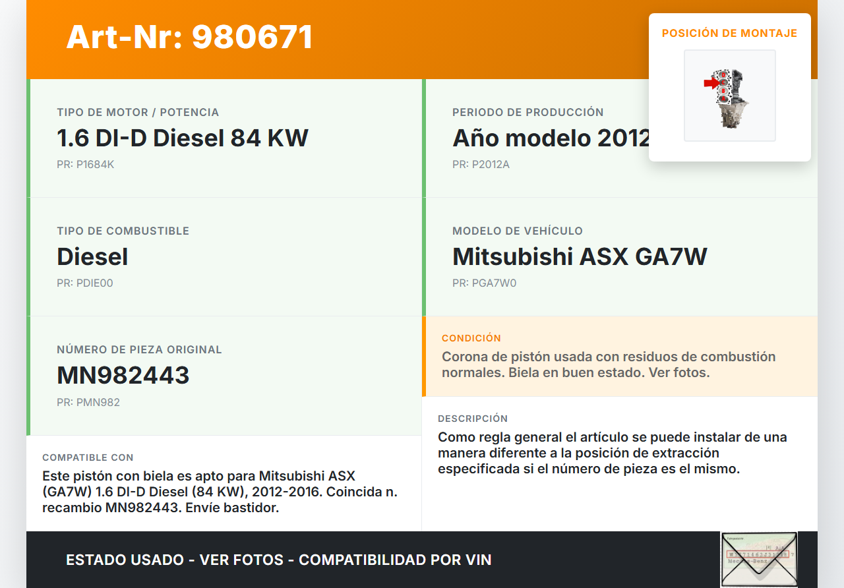The width and height of the screenshot is (844, 588).
Task: Select the POSICIÓN DE MONTAJE label
Action: (730, 33)
